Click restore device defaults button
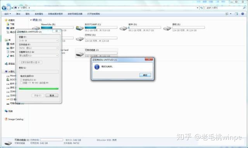248x148 pixels. (31, 62)
